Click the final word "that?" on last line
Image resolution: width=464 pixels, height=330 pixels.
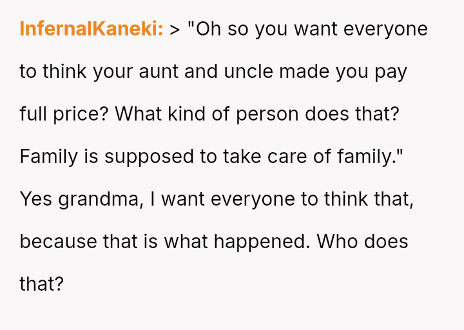point(42,284)
